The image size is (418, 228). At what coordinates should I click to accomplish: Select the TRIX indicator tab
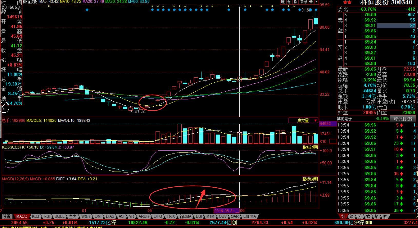171,216
